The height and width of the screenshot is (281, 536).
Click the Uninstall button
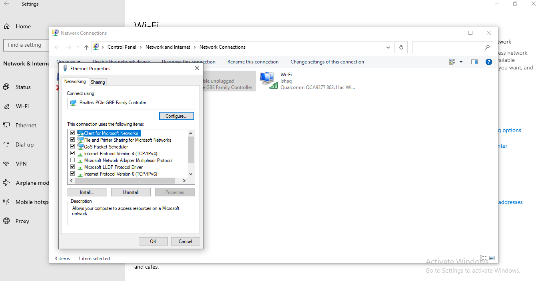[131, 192]
